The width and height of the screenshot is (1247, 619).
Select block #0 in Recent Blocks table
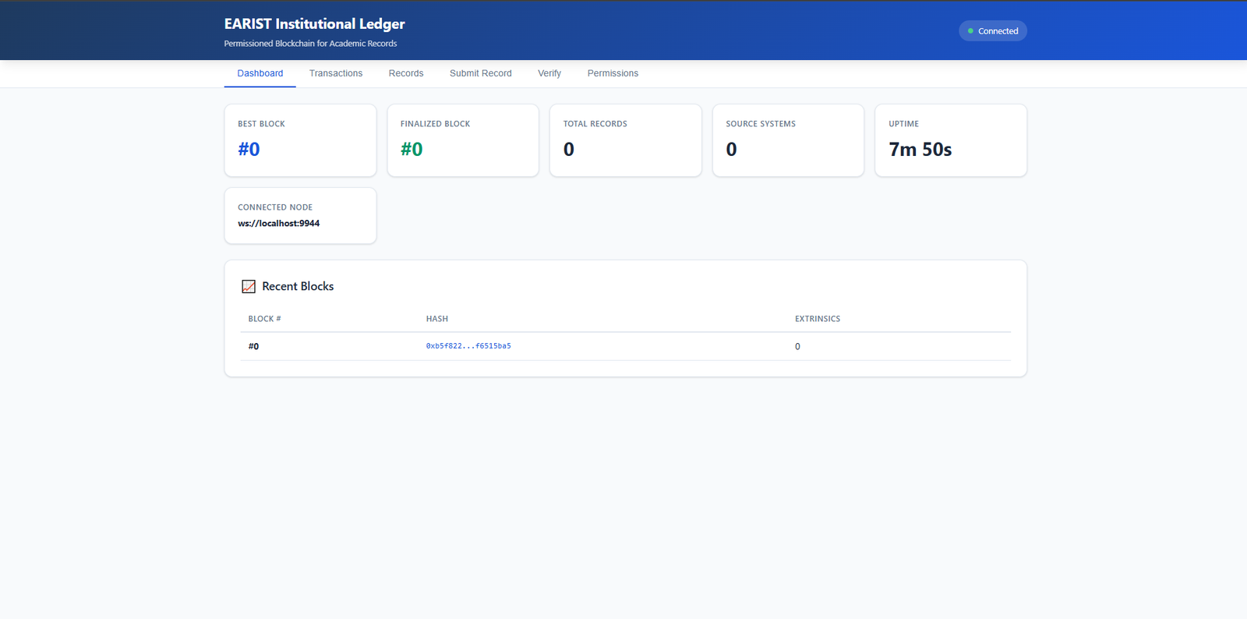coord(254,347)
